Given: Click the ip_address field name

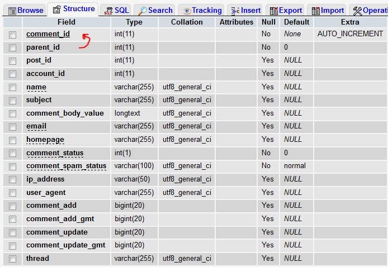Looking at the screenshot, I should point(45,179).
